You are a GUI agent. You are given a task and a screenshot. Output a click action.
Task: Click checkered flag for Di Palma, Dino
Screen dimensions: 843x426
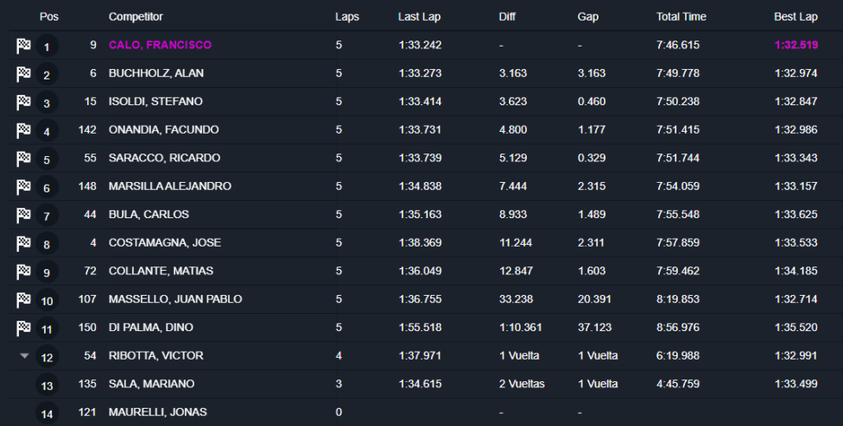tap(23, 328)
